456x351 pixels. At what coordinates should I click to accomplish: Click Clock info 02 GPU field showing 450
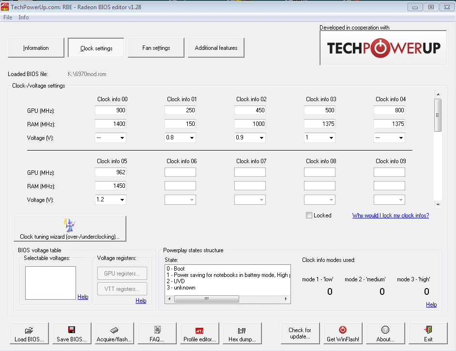(250, 110)
